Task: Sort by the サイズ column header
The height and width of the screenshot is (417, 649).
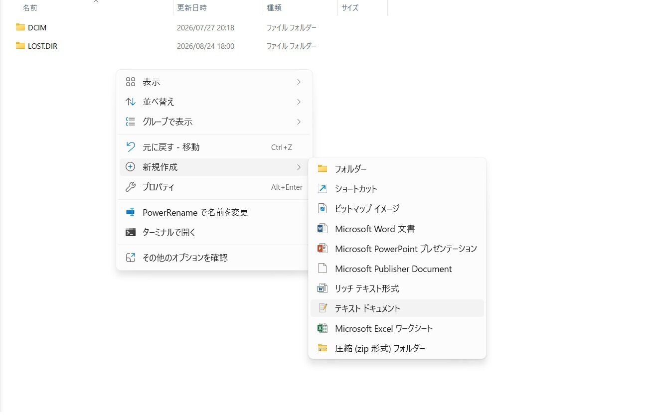Action: coord(362,8)
